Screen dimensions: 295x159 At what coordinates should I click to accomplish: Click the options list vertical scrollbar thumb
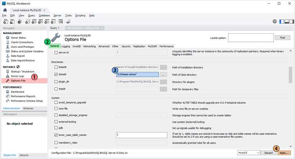(x=290, y=74)
